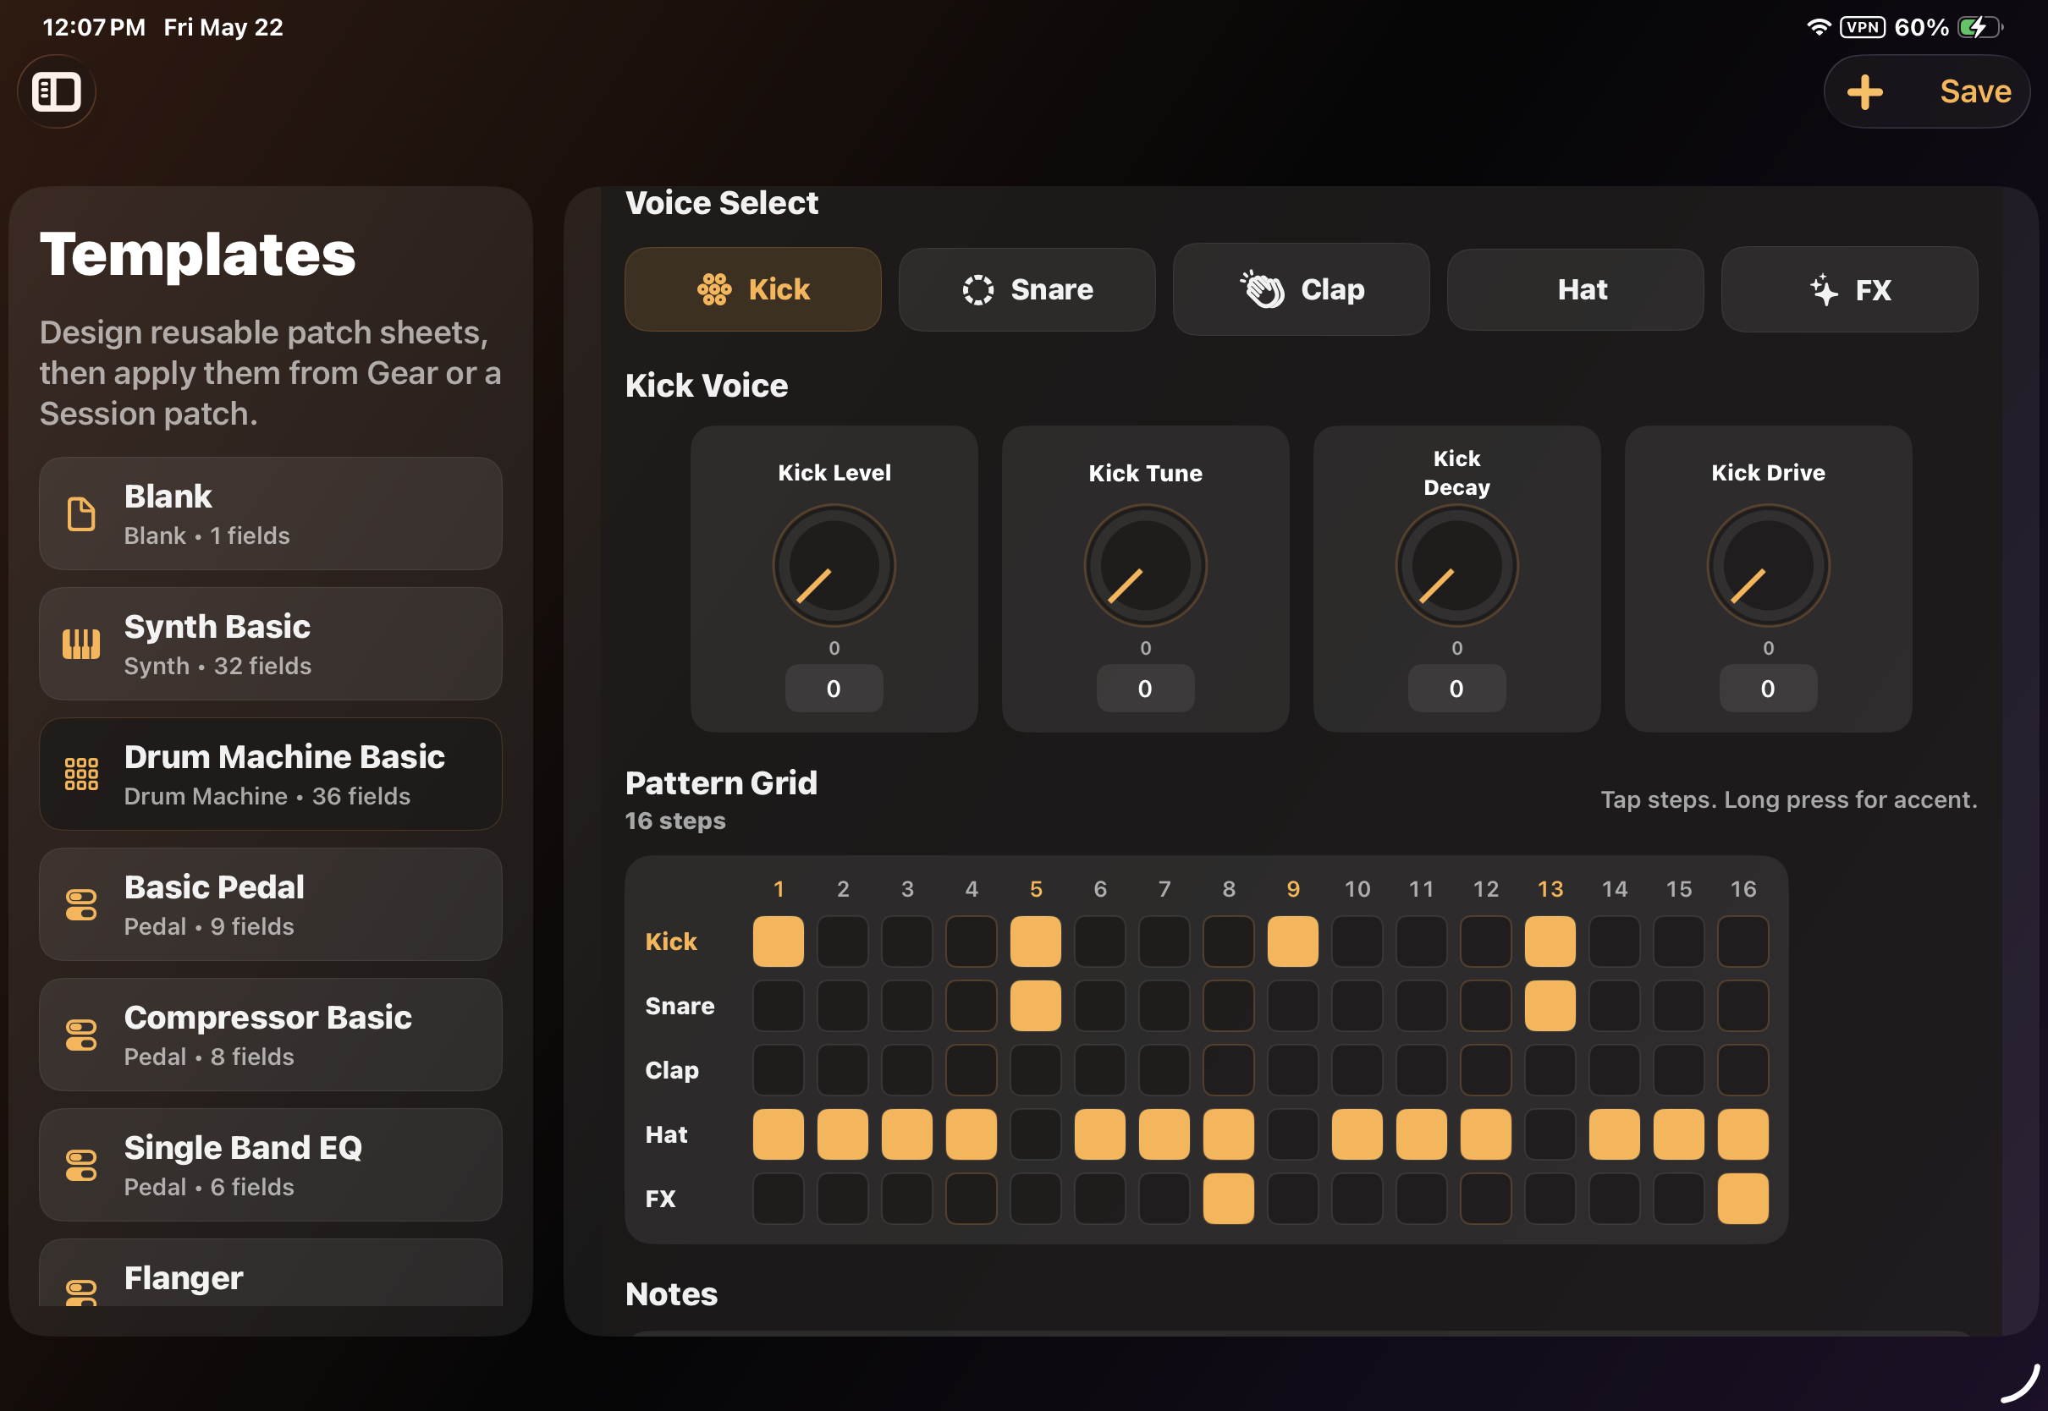Viewport: 2048px width, 1411px height.
Task: Click the Kick Drive value field
Action: pyautogui.click(x=1768, y=689)
